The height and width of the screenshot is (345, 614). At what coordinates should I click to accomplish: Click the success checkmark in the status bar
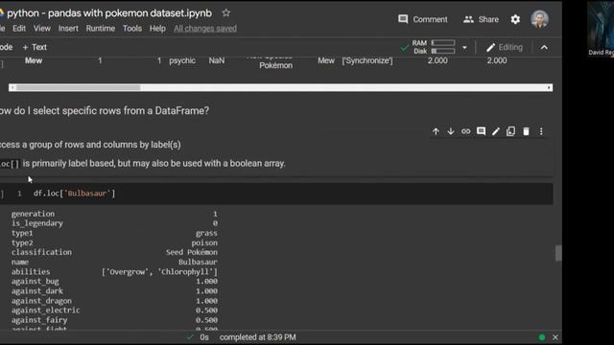click(x=190, y=337)
